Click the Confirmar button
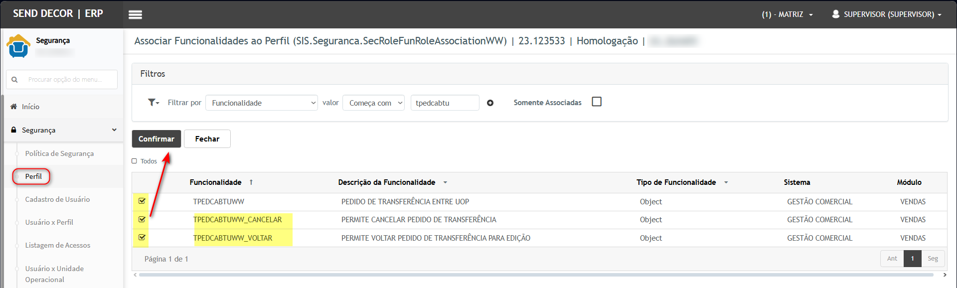Viewport: 957px width, 288px height. click(x=156, y=139)
